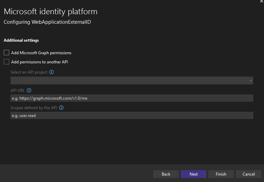This screenshot has height=182, width=264.
Task: Close the dialog with the X button
Action: tap(262, 1)
